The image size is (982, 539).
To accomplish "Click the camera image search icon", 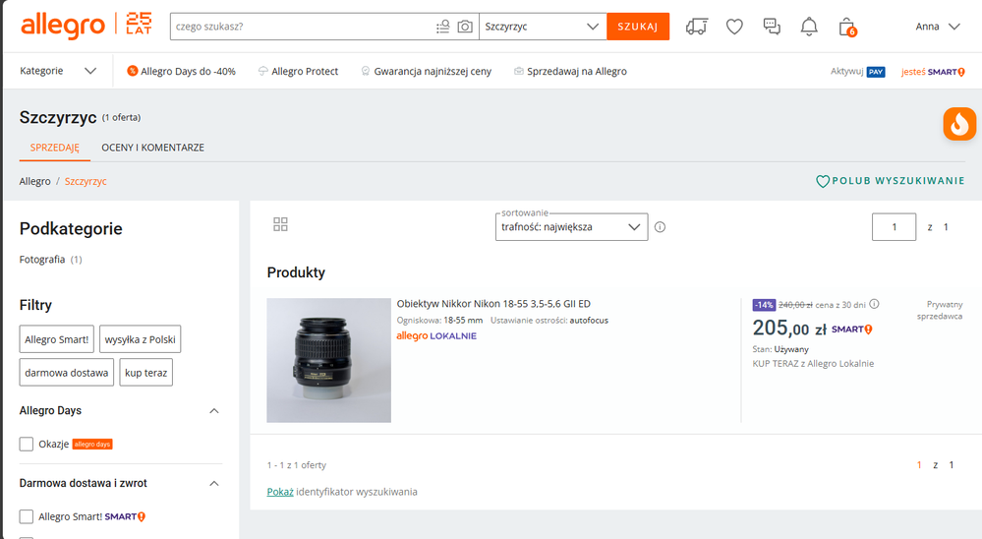I will pyautogui.click(x=465, y=27).
